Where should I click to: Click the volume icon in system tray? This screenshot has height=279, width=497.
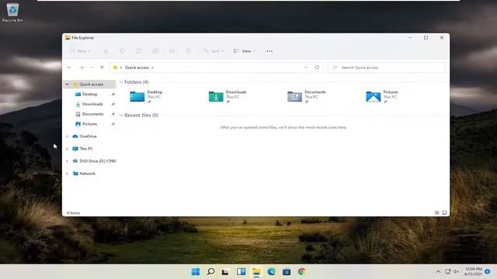click(x=456, y=272)
